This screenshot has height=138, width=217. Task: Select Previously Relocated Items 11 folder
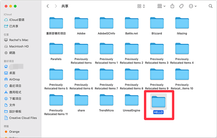coord(56,100)
